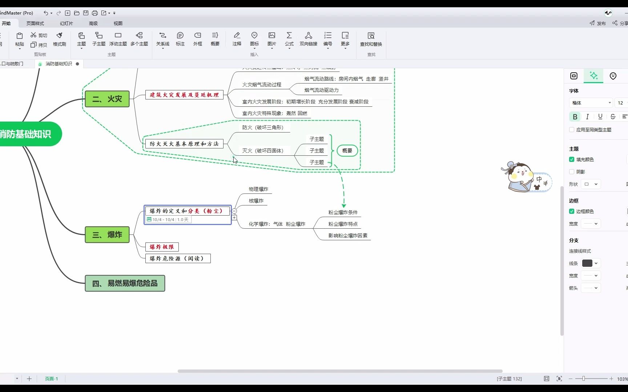The image size is (628, 392).
Task: Switch to the 开始 ribbon tab
Action: click(6, 23)
